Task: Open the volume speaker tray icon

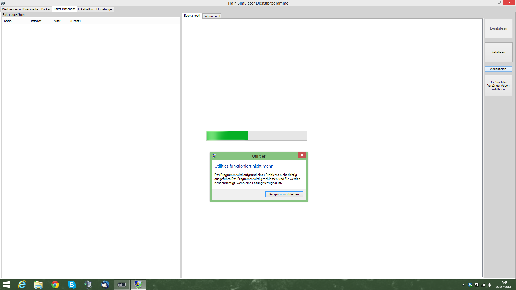Action: click(489, 285)
